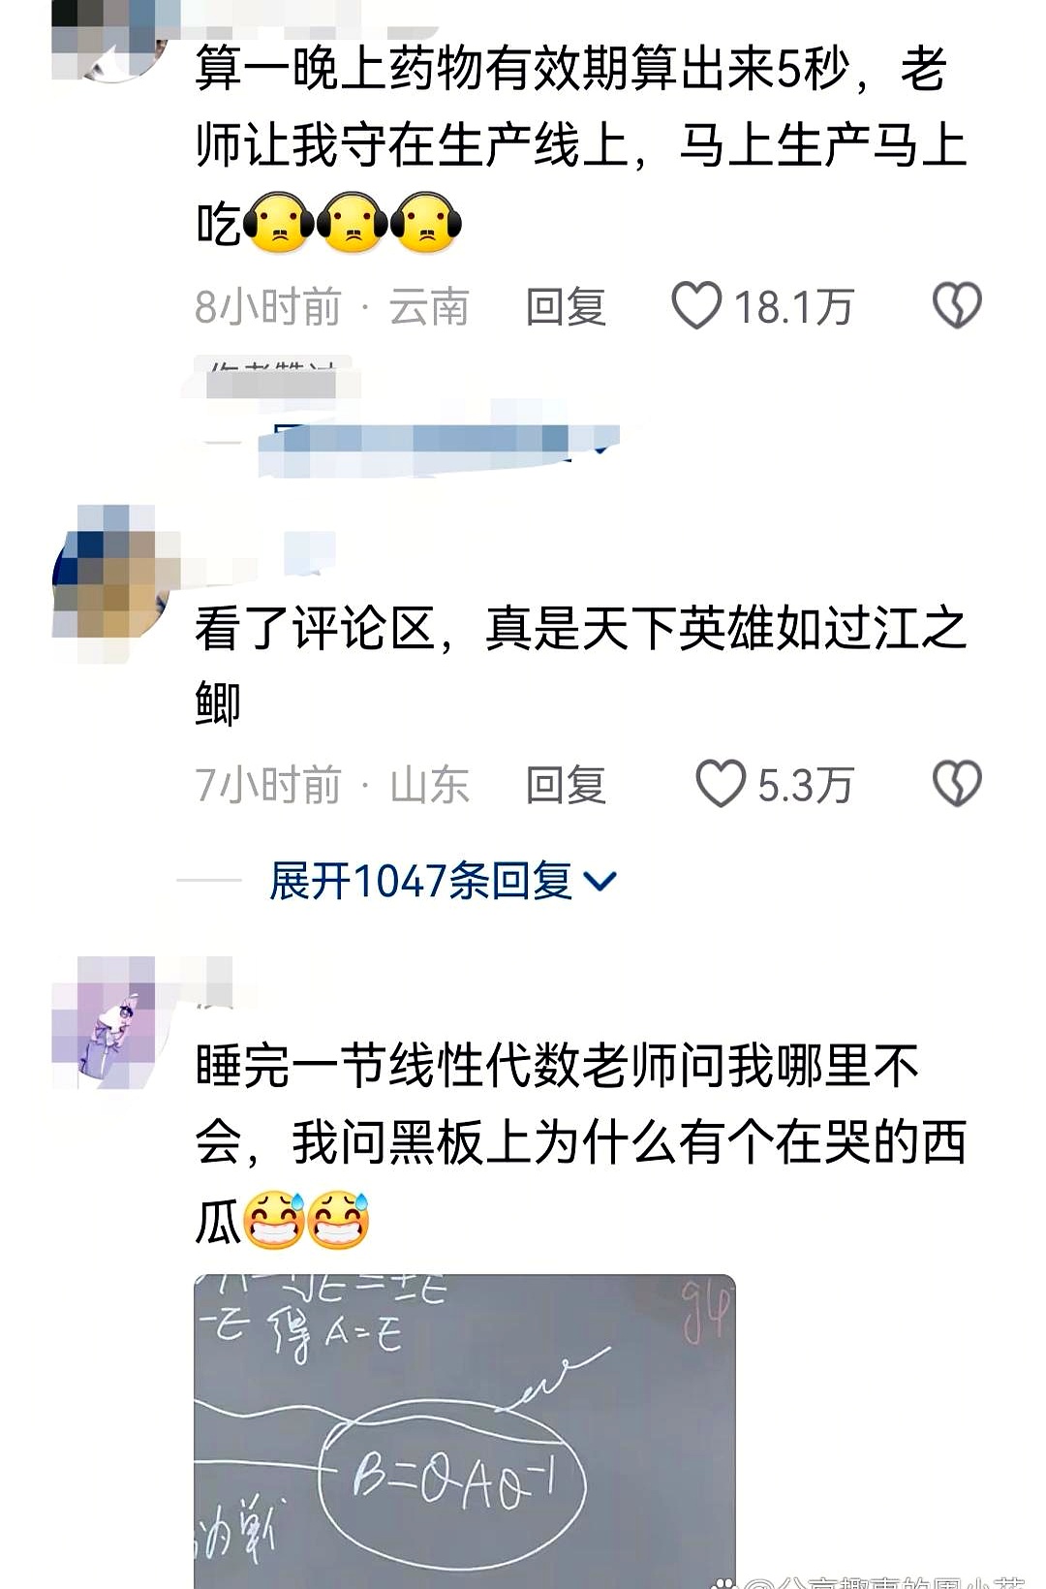Viewport: 1046px width, 1589px height.
Task: Open the blackboard photo attachment
Action: [x=465, y=1432]
